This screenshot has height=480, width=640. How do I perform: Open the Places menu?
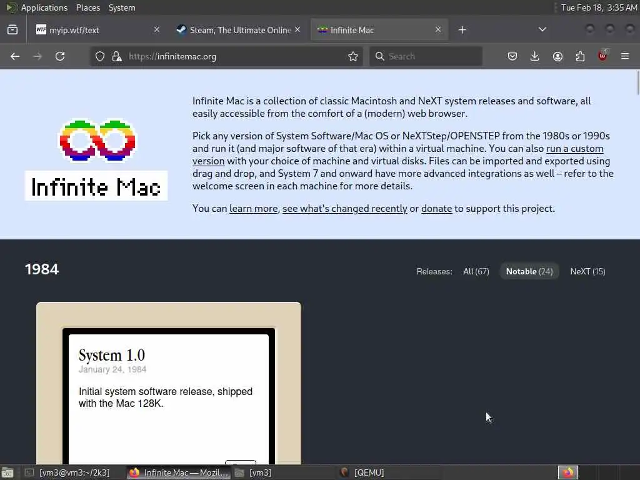(87, 7)
